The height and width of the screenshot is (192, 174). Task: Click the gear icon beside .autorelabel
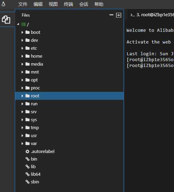coord(27,152)
